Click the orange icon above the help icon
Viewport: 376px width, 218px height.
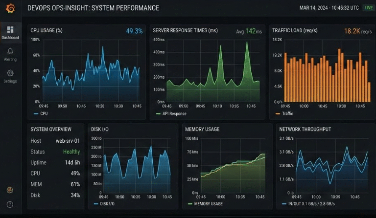tap(10, 190)
